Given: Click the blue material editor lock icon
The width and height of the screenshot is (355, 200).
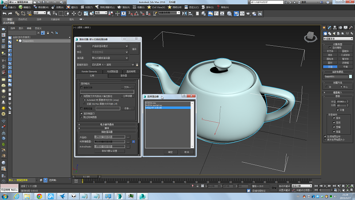Looking at the screenshot, I should (x=134, y=141).
